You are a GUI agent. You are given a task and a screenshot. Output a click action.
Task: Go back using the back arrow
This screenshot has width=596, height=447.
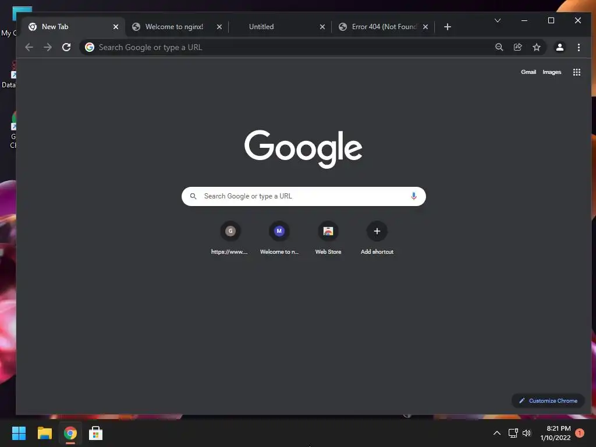click(x=29, y=47)
